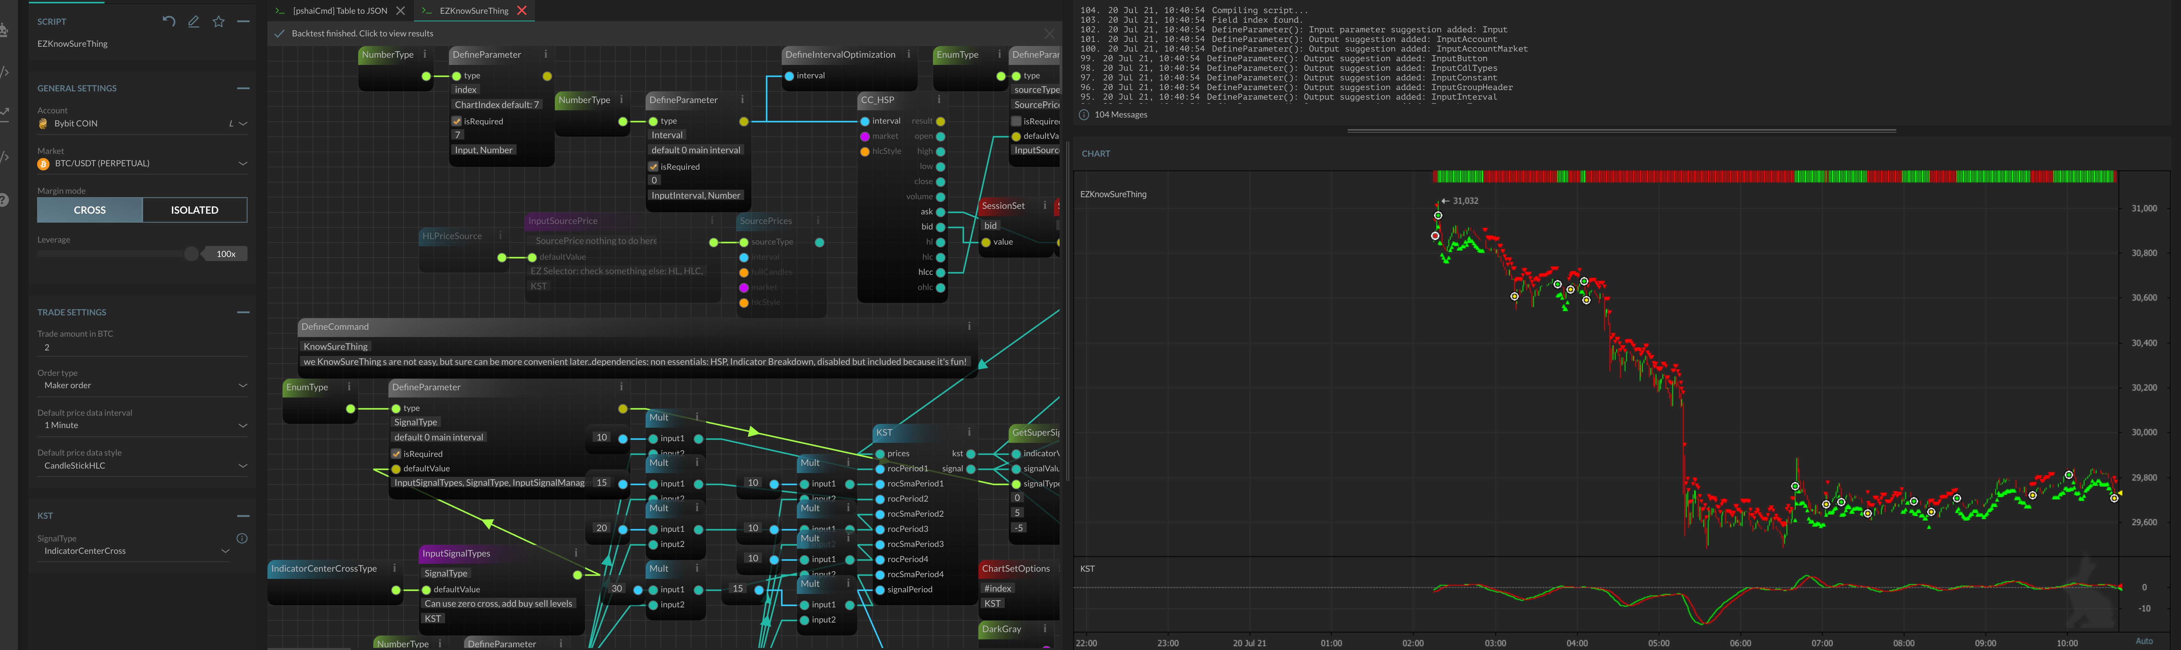Collapse the General Settings section
The height and width of the screenshot is (650, 2181).
(x=243, y=88)
